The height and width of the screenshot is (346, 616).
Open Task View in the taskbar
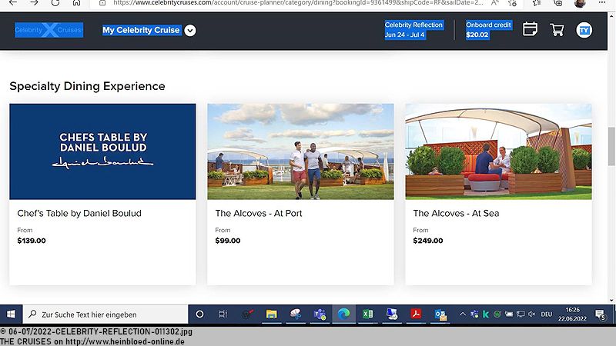[223, 314]
